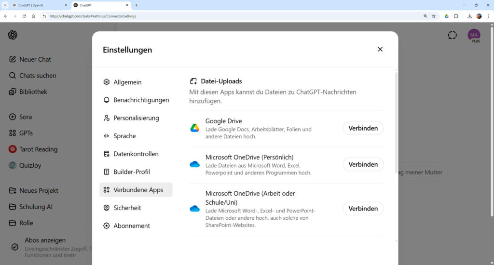Screen dimensions: 494x265
Task: Click the page vertical scrollbar
Action: [492, 121]
